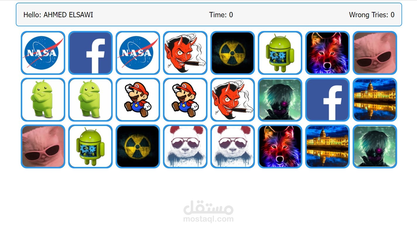417x228 pixels.
Task: Pick the masked anime character in the second row
Action: coord(280,100)
